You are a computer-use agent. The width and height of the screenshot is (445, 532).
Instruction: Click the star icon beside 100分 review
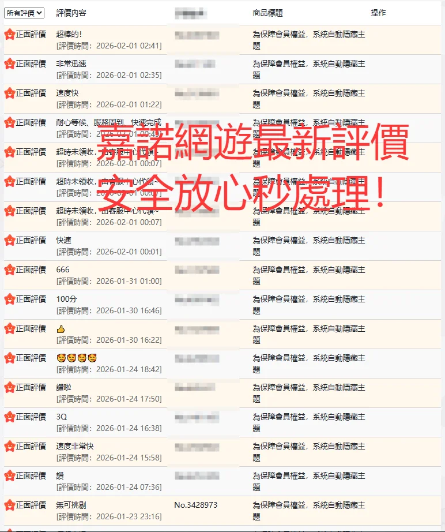click(x=10, y=299)
